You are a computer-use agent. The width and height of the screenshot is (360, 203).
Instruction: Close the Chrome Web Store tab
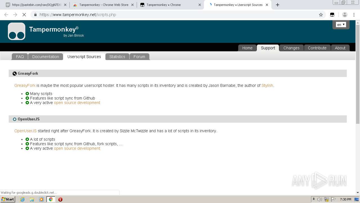(132, 5)
